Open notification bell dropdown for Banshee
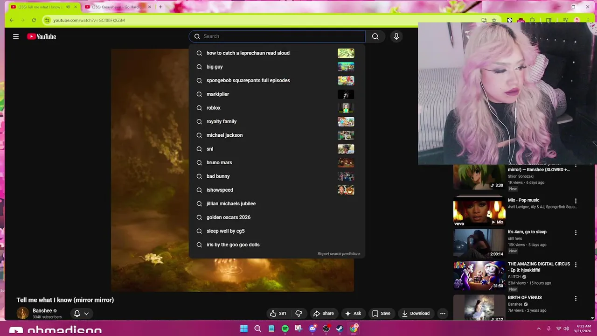The height and width of the screenshot is (336, 597). (x=81, y=314)
